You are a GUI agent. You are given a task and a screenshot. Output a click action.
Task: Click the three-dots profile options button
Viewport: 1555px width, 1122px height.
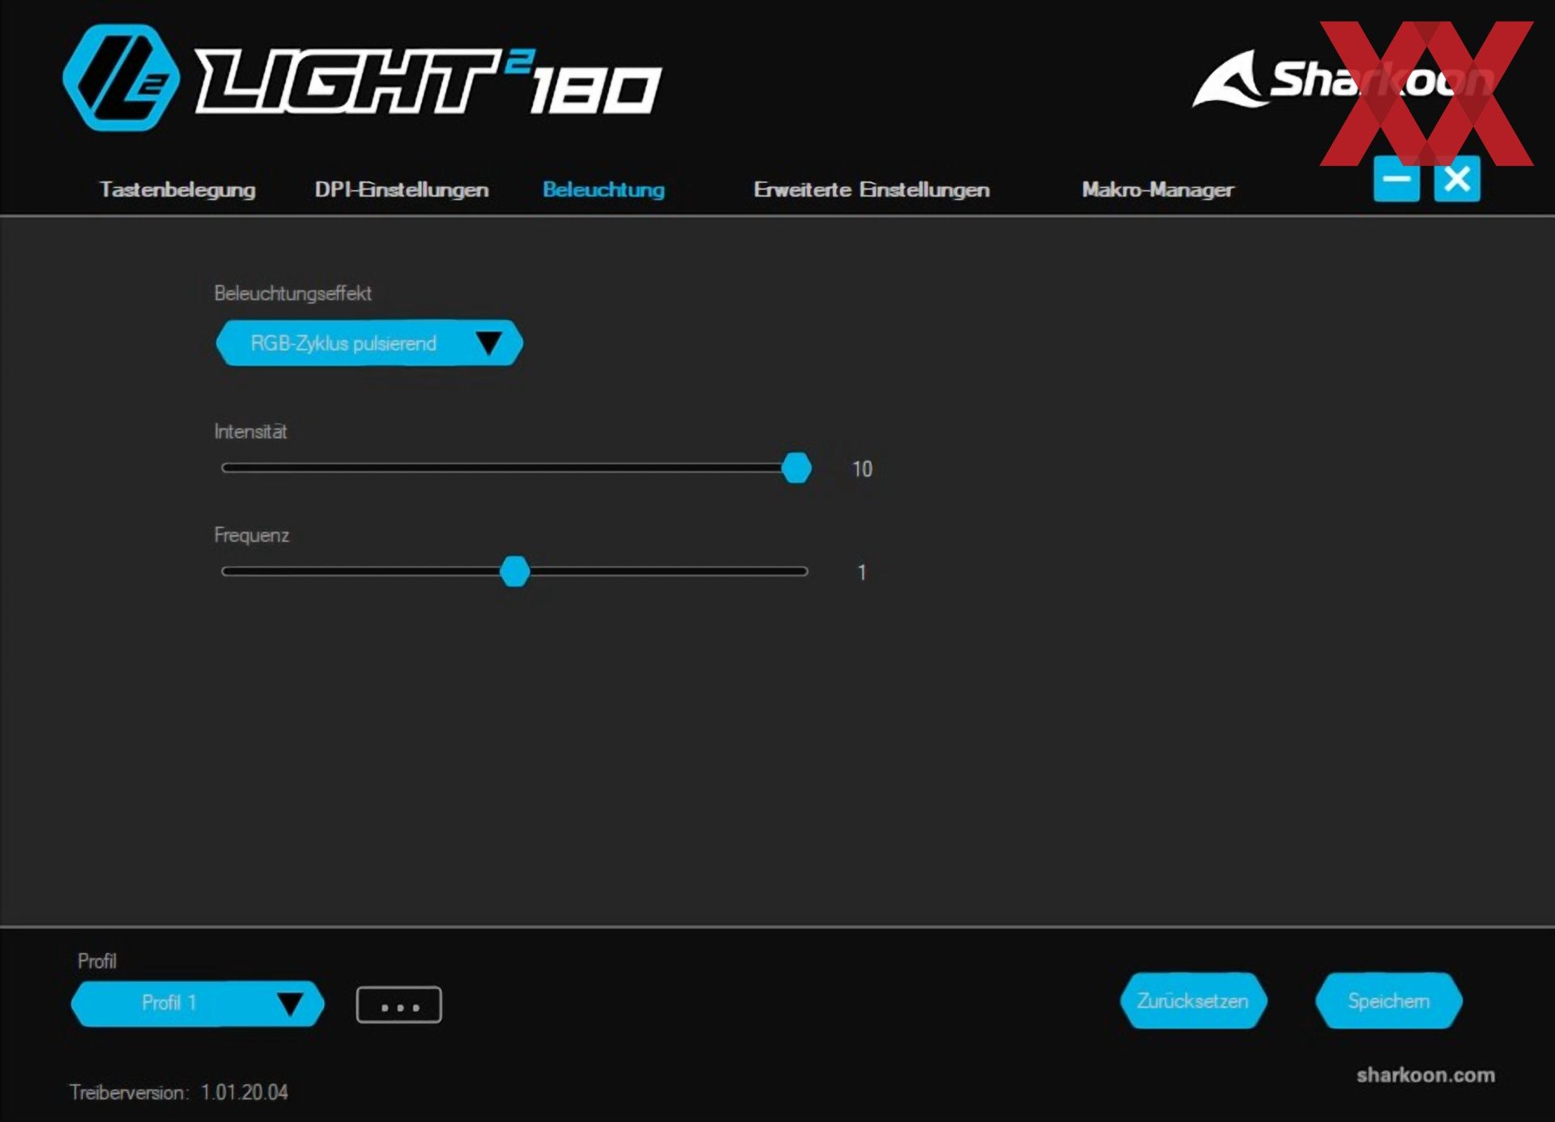pos(399,1005)
